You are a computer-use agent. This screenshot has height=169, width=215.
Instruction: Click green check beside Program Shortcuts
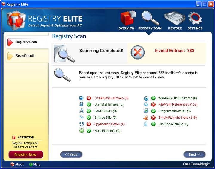(x=153, y=111)
